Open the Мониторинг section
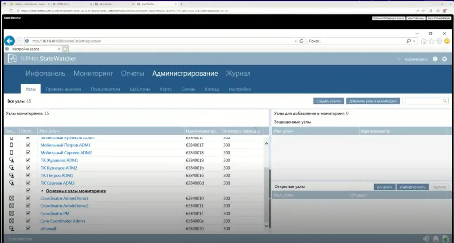Screen dimensions: 454x243 pos(93,74)
